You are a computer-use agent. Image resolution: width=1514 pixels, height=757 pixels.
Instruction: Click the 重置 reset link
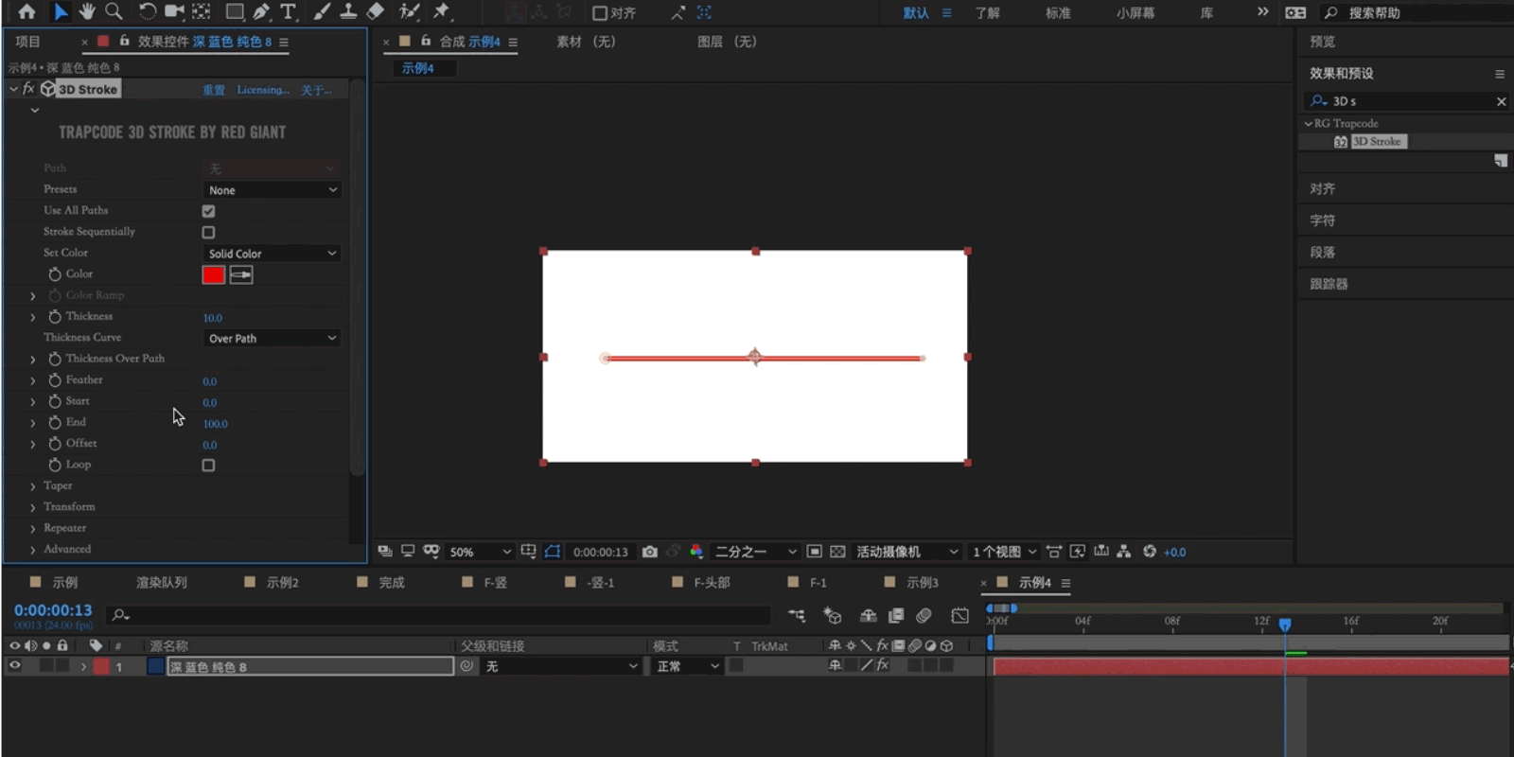click(x=214, y=90)
